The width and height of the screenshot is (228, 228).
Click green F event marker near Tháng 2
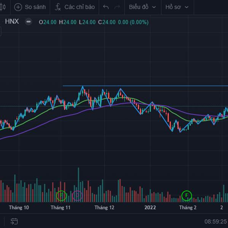[187, 196]
